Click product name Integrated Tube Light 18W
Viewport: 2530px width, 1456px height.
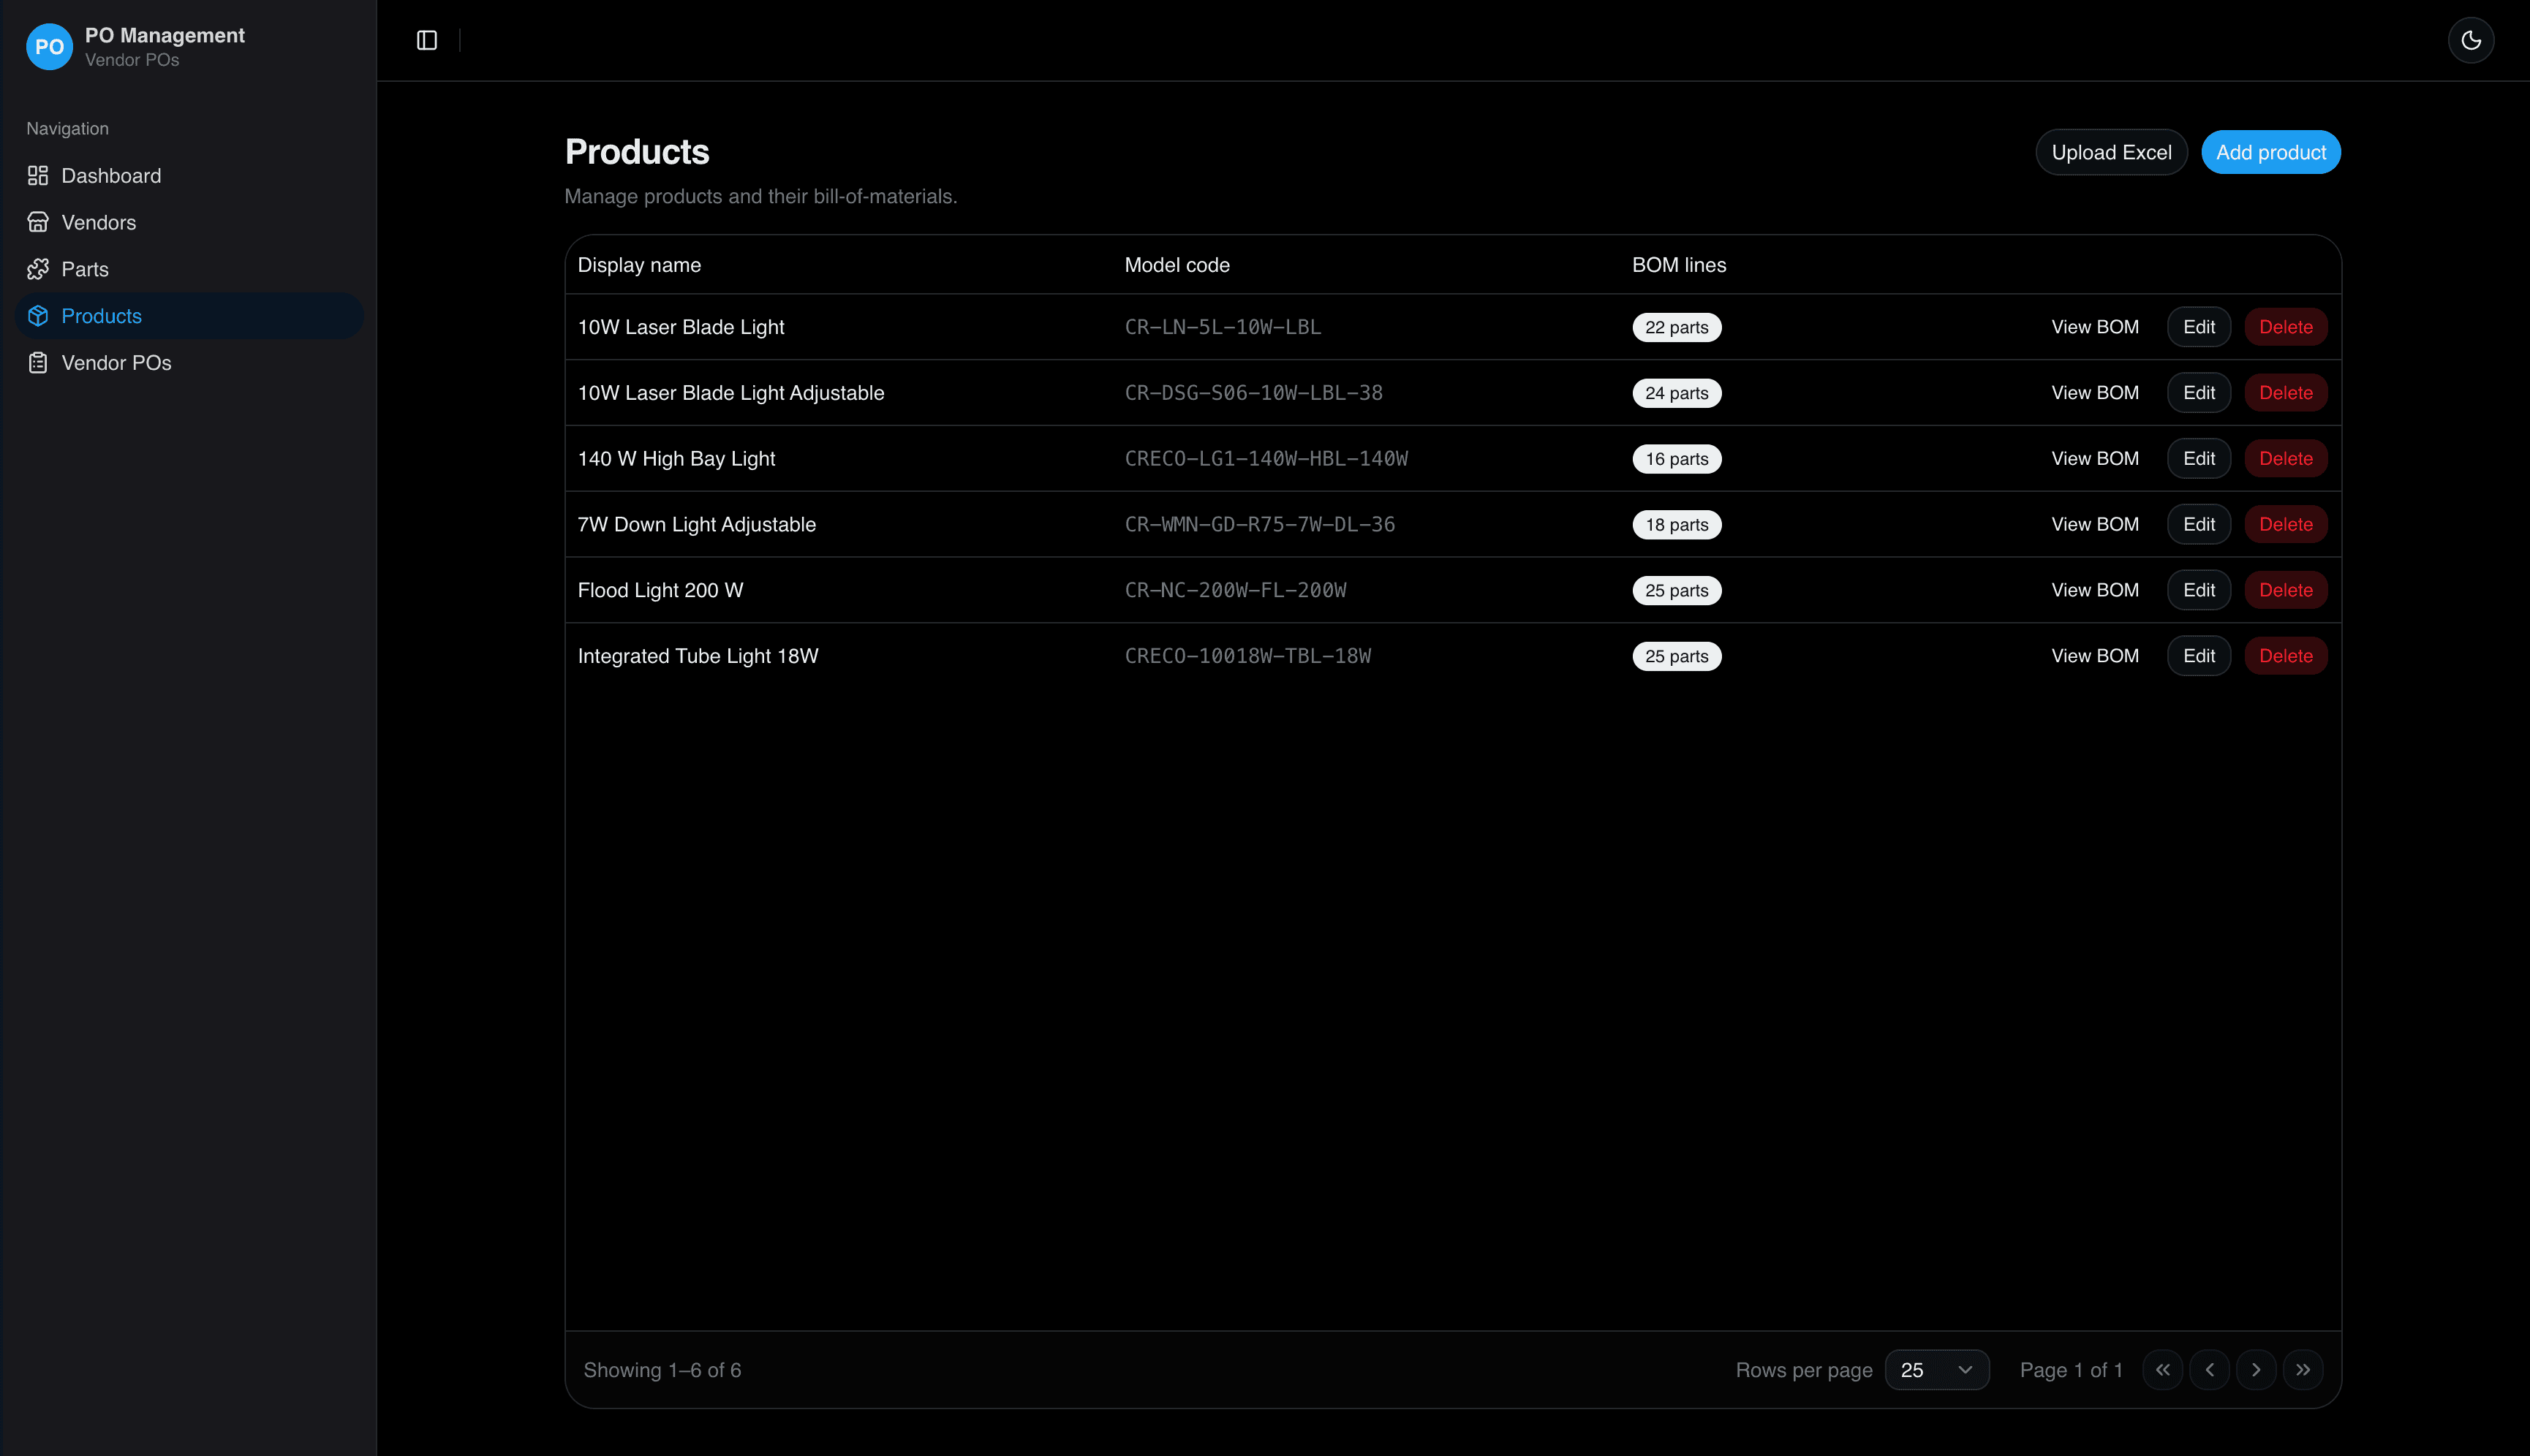point(698,656)
